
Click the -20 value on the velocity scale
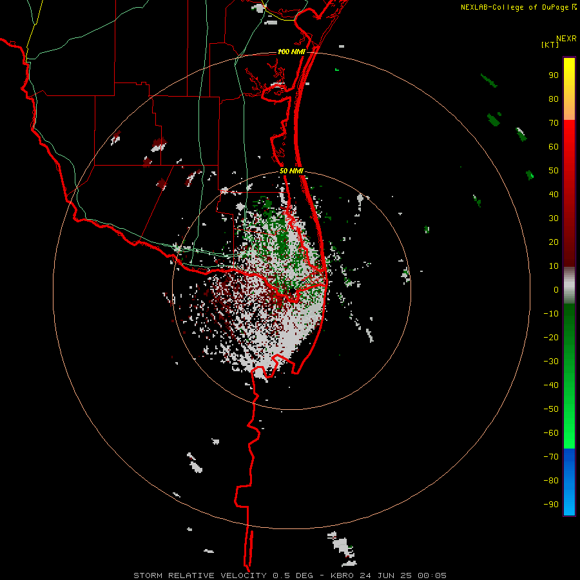(x=551, y=337)
